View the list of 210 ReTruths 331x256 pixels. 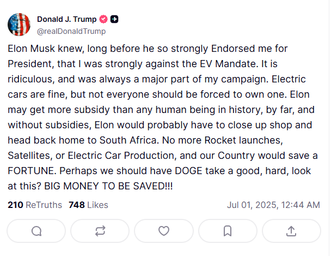(x=35, y=205)
